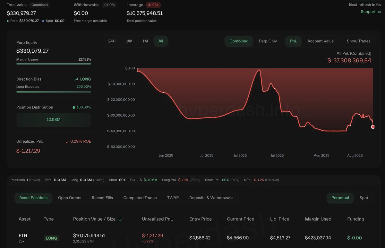
Task: Click the Unrealized PnL $-1,217.29 panel value
Action: tap(28, 151)
